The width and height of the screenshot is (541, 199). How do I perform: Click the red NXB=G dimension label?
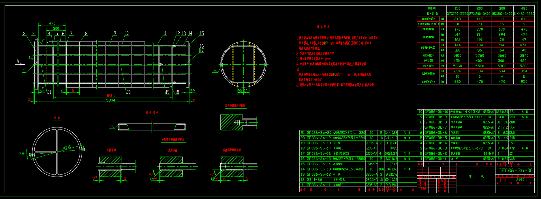click(x=111, y=95)
